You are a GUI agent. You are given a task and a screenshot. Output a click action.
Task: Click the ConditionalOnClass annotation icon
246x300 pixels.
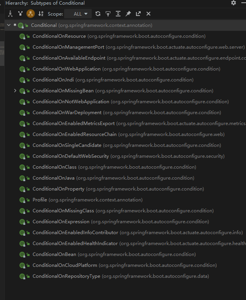[23, 167]
